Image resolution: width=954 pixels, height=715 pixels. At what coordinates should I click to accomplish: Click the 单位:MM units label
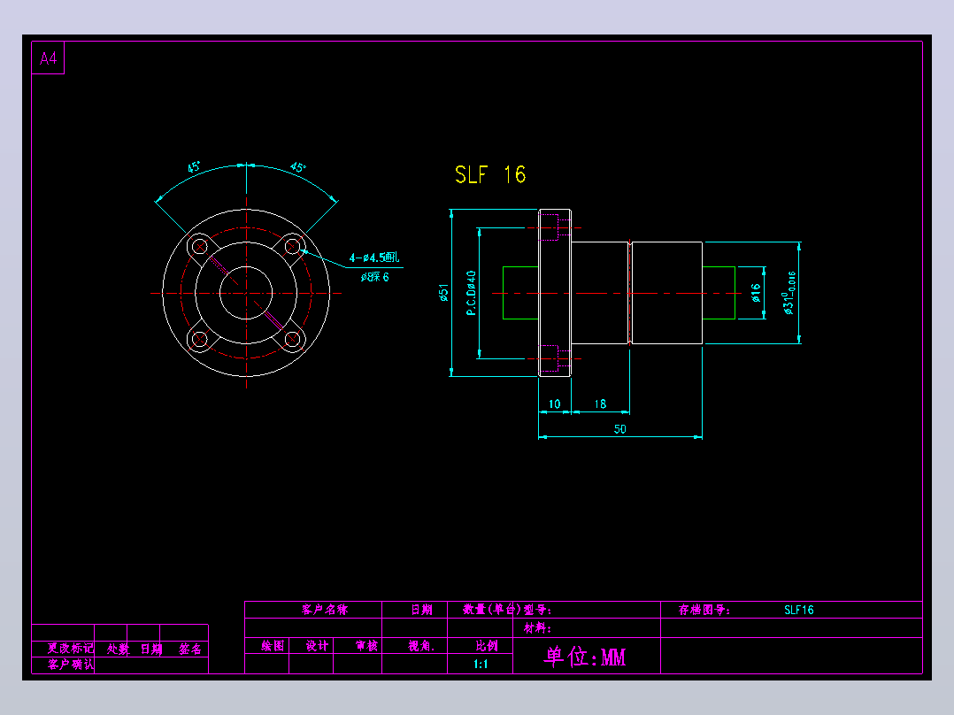click(585, 657)
